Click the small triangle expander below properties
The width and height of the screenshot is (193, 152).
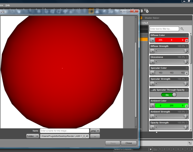[x=157, y=132]
